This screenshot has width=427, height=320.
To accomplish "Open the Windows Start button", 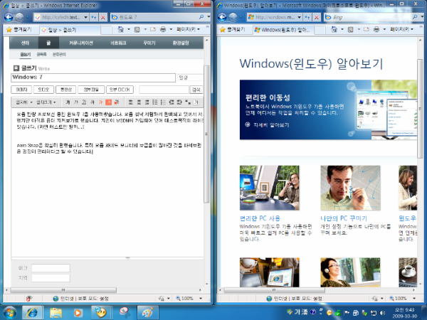I will 9,312.
